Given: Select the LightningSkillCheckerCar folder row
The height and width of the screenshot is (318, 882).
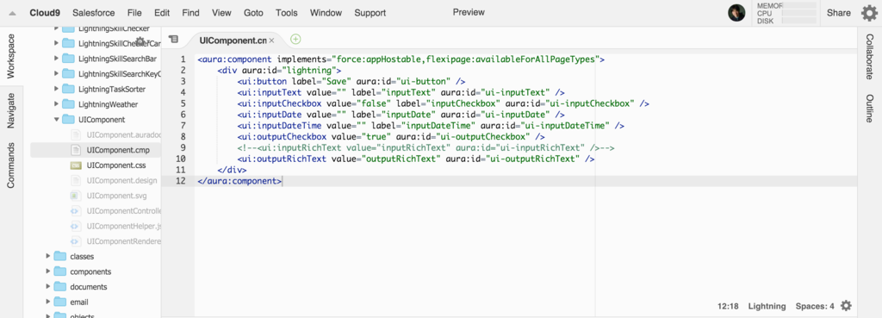Looking at the screenshot, I should pos(96,43).
